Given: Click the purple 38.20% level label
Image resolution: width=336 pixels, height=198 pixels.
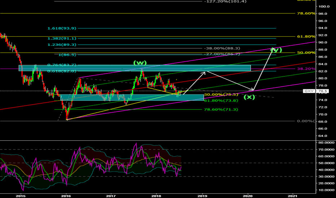Looking at the screenshot, I should (x=306, y=69).
